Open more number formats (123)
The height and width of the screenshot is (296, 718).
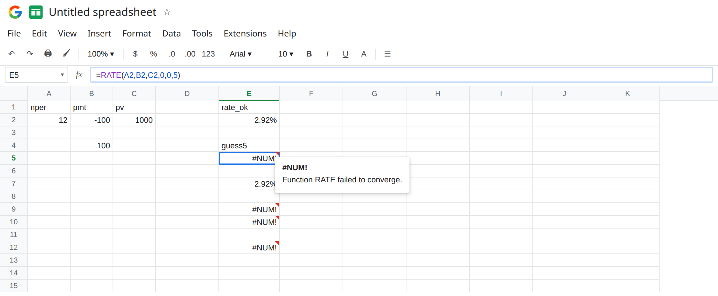click(208, 54)
